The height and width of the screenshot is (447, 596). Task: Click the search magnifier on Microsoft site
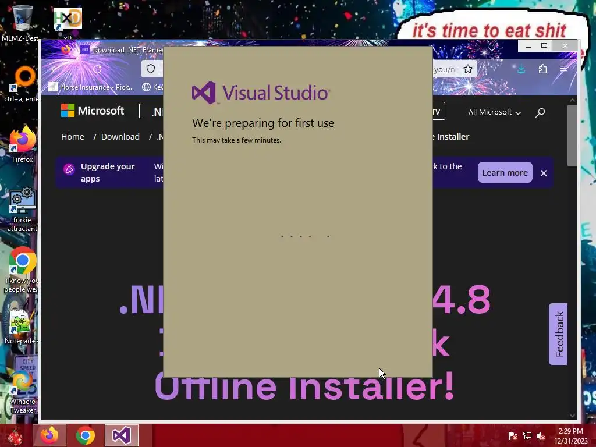point(540,112)
